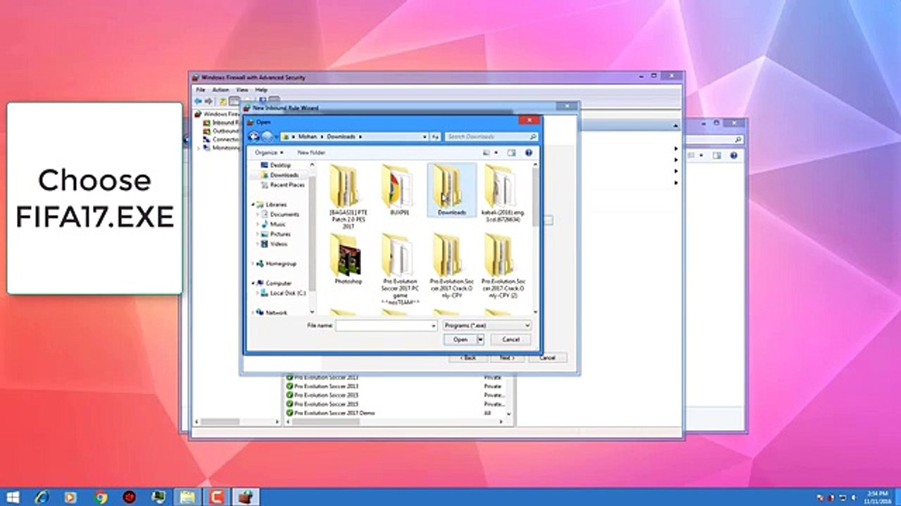Select the folder with the Chrome icon
901x506 pixels.
400,189
